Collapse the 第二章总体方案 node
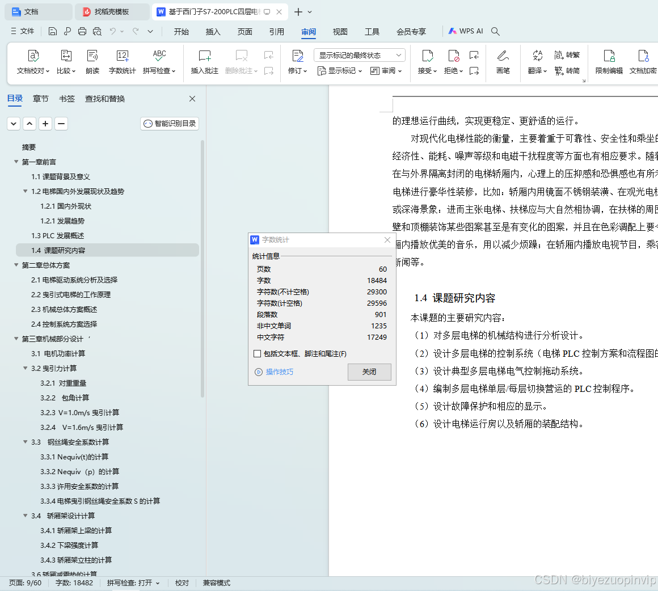 pyautogui.click(x=16, y=265)
